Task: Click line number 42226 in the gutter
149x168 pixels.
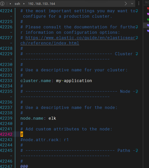Action: coord(6,27)
